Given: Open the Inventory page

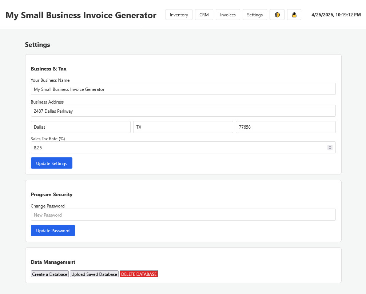Looking at the screenshot, I should pos(179,15).
